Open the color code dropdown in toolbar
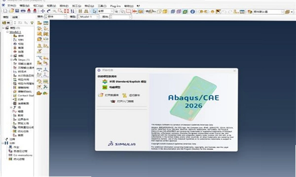The width and height of the screenshot is (296, 177). (x=268, y=12)
